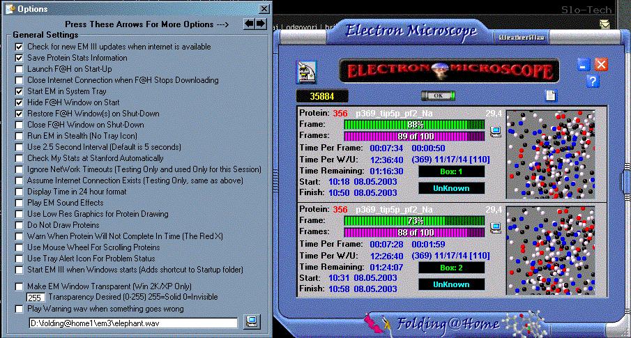The height and width of the screenshot is (338, 631).
Task: Toggle Play EM Sound Effects checkbox
Action: pyautogui.click(x=20, y=203)
